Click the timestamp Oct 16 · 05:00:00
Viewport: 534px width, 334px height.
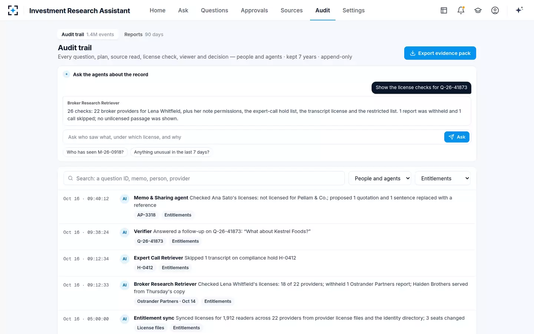pos(86,319)
